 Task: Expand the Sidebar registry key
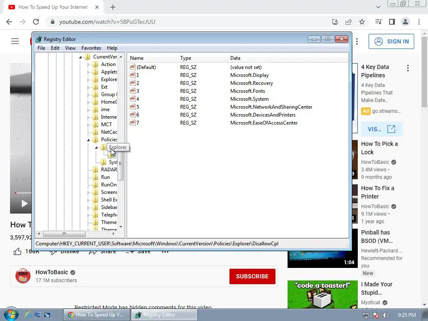click(88, 208)
